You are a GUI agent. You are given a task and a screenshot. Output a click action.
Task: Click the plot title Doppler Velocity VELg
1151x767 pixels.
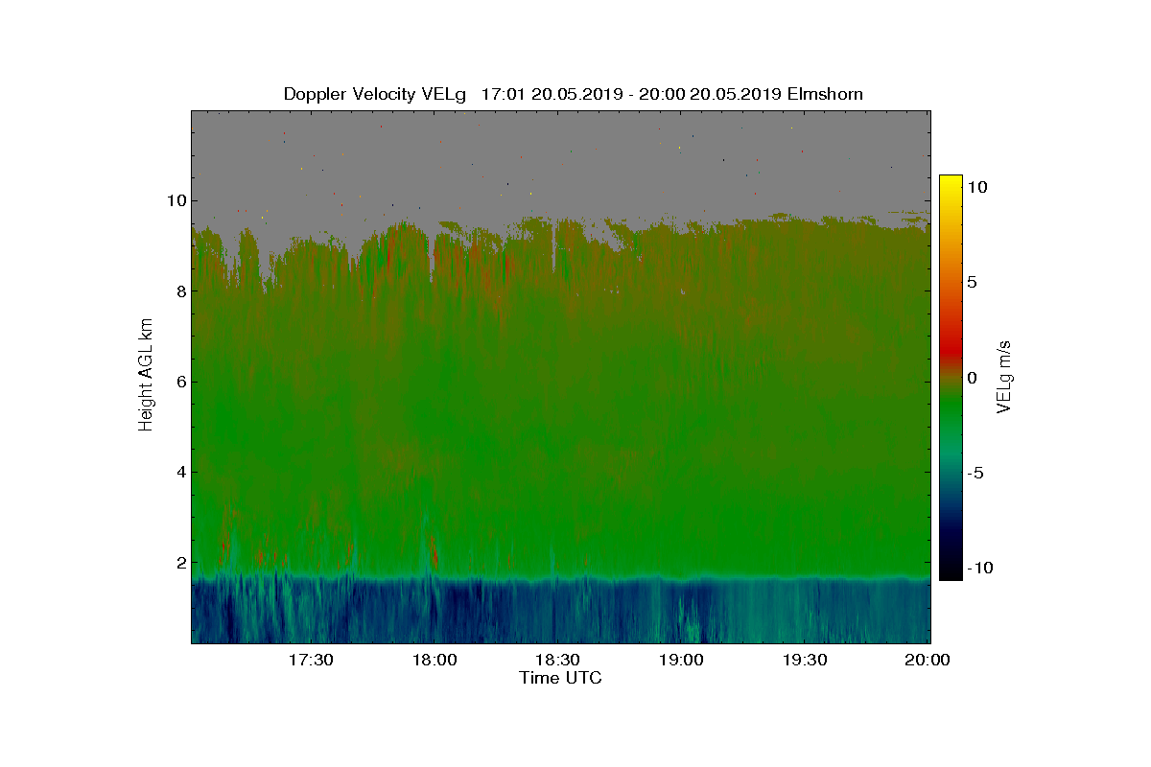coord(375,94)
